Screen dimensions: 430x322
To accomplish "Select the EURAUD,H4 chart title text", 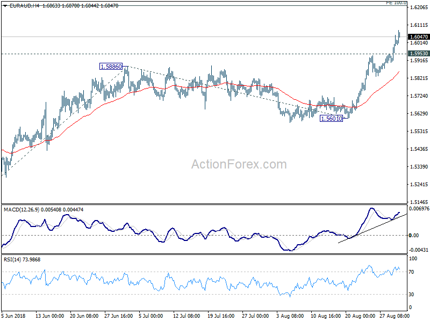I will (x=24, y=6).
